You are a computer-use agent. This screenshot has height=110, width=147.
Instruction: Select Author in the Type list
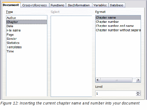click(x=27, y=18)
